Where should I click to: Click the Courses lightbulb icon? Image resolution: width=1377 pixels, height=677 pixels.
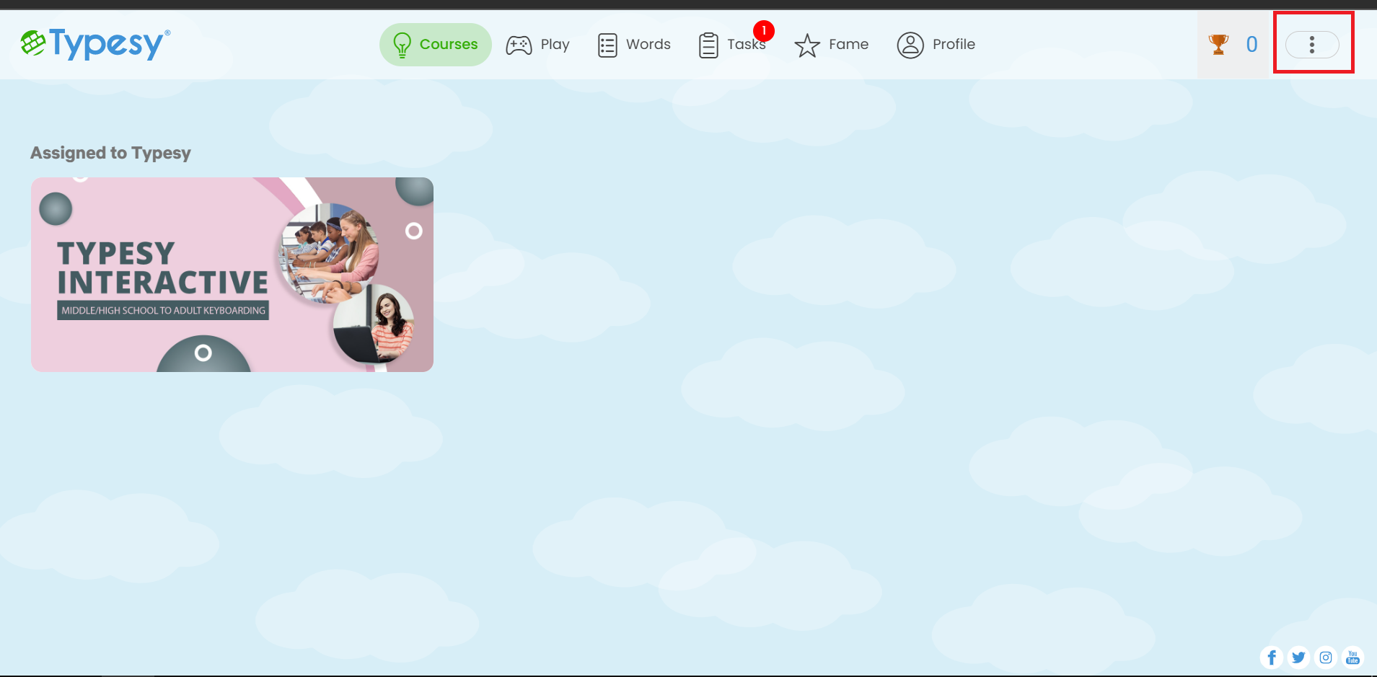coord(402,45)
